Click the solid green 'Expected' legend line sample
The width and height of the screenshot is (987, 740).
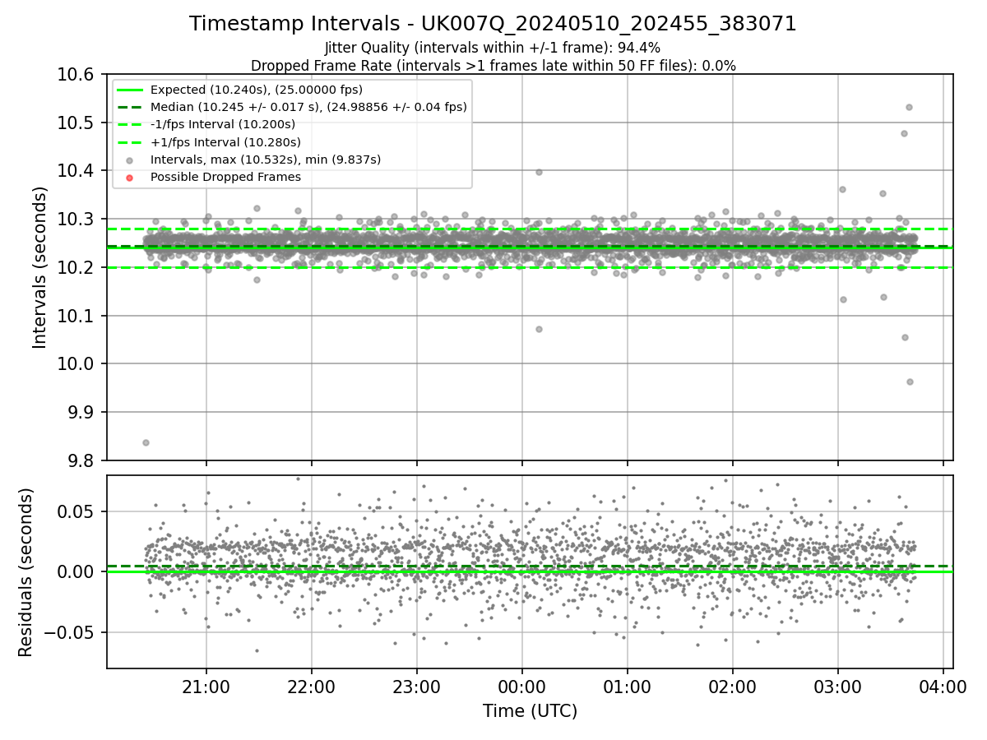click(x=130, y=90)
